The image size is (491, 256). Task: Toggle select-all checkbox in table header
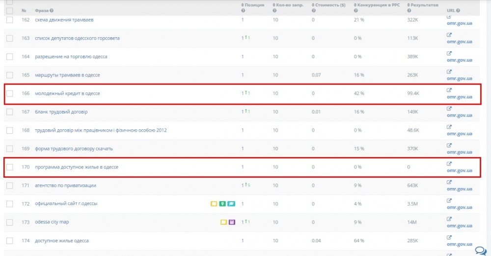coord(9,10)
